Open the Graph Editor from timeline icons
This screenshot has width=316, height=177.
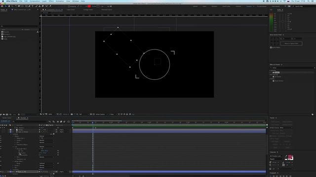(x=69, y=121)
